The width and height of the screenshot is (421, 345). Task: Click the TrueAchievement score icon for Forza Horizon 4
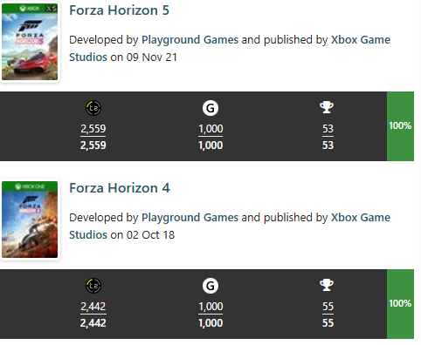tap(93, 286)
